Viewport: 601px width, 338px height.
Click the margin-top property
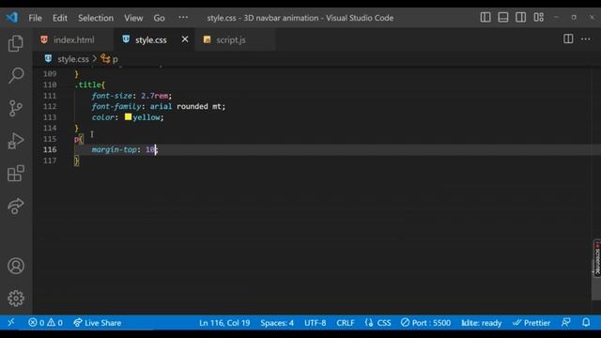click(x=114, y=150)
